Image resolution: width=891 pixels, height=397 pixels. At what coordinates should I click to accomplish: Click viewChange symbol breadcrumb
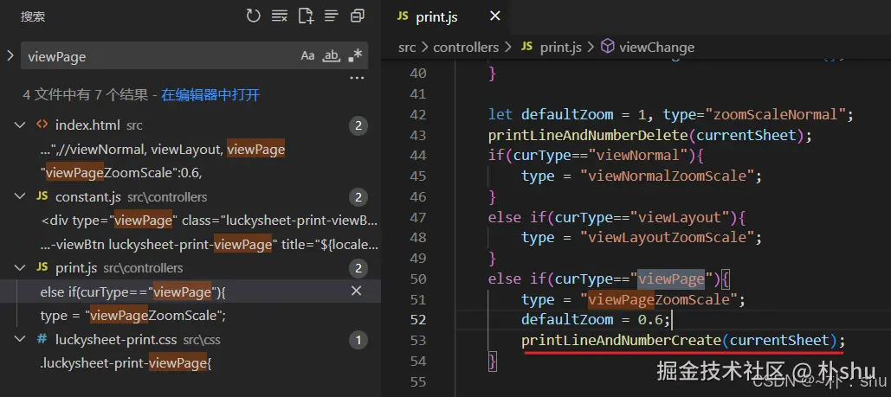tap(656, 48)
